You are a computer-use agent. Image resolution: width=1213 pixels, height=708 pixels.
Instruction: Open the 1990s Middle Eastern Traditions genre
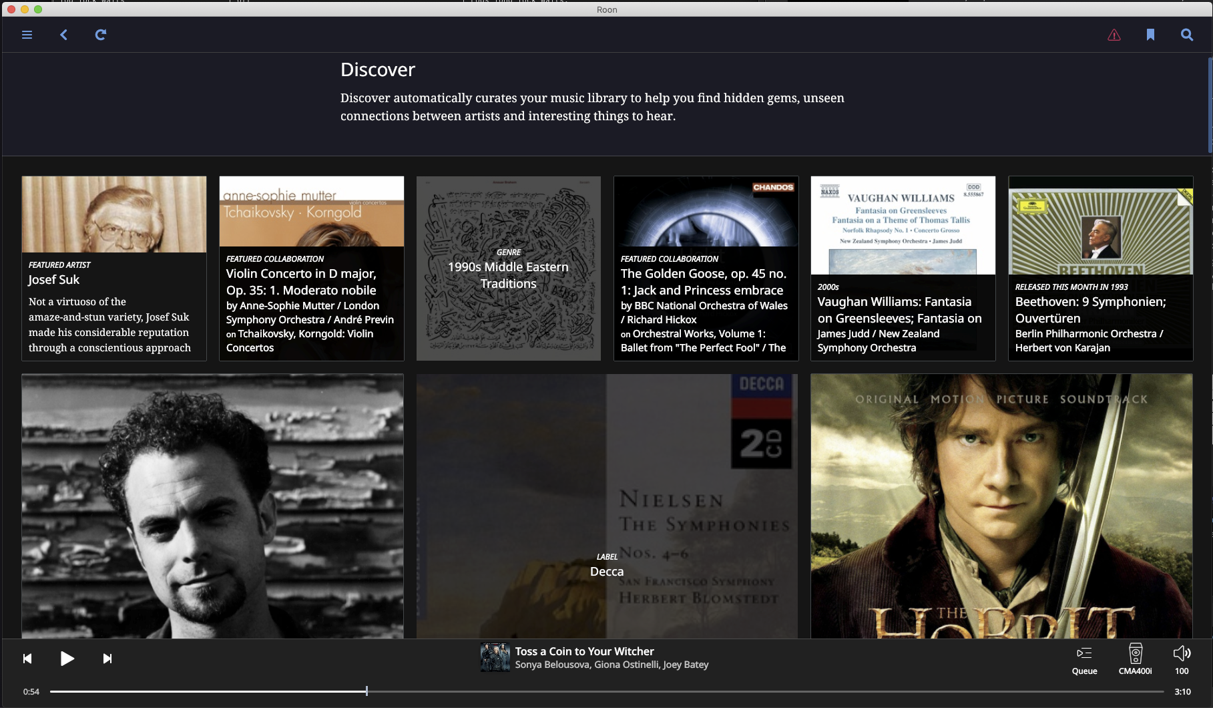click(x=508, y=269)
